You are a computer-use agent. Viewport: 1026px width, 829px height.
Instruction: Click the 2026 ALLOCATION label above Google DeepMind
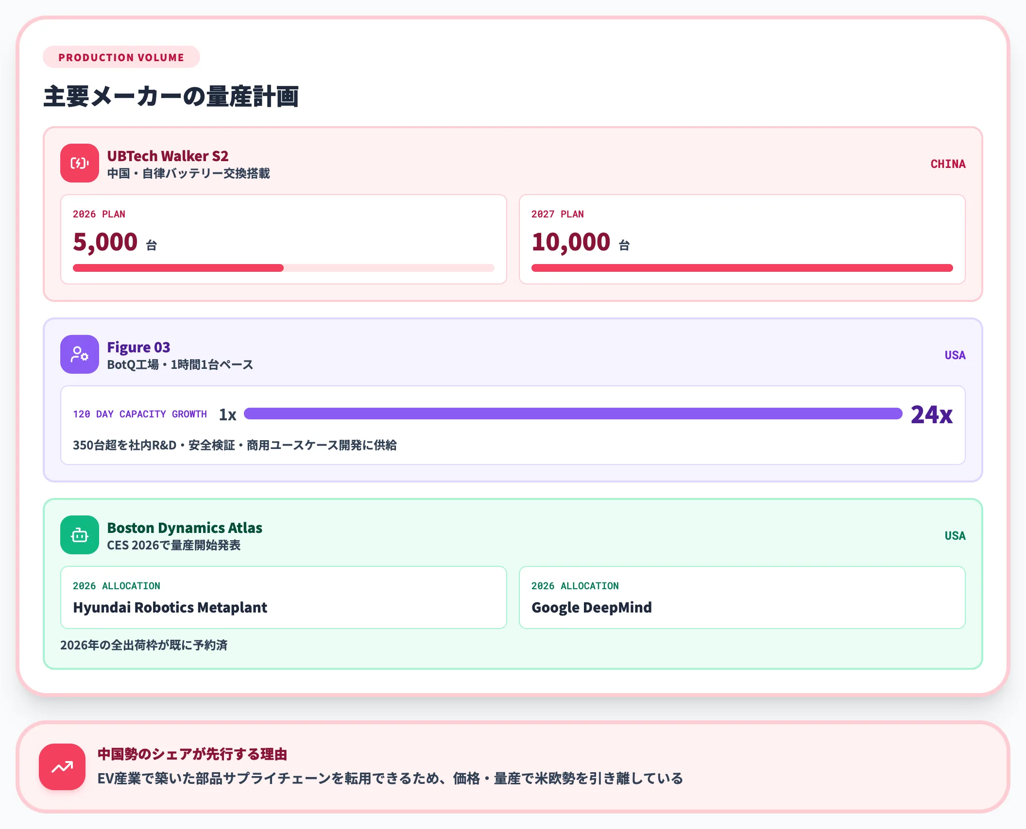pyautogui.click(x=575, y=586)
